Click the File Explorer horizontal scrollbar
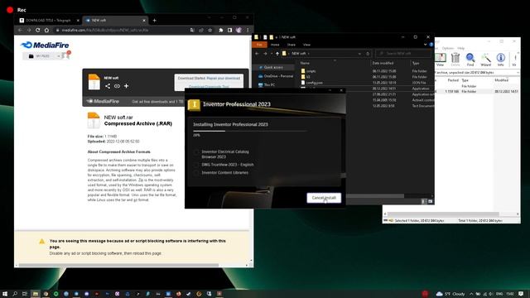 click(374, 195)
